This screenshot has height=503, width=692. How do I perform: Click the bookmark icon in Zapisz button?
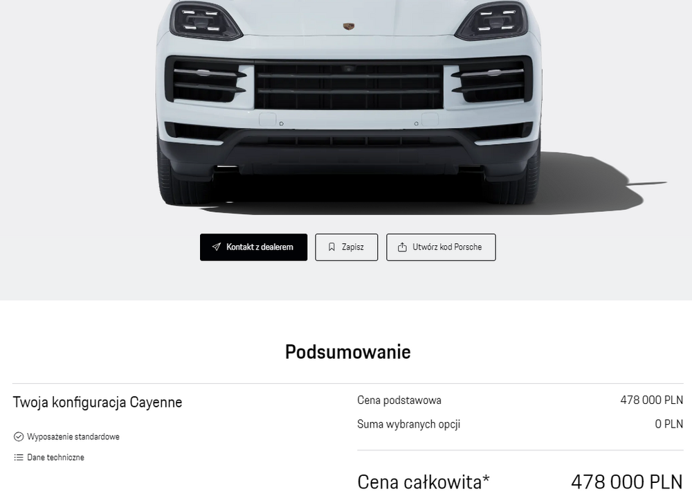pos(332,247)
